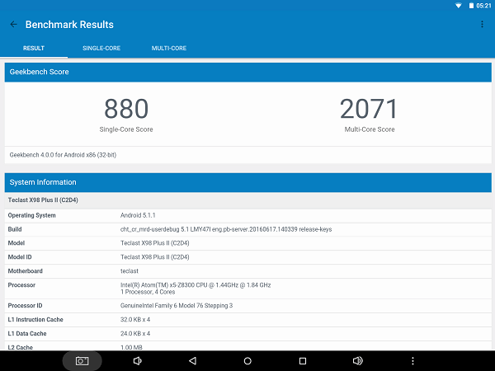The width and height of the screenshot is (495, 371).
Task: Select the RESULT tab
Action: [34, 49]
